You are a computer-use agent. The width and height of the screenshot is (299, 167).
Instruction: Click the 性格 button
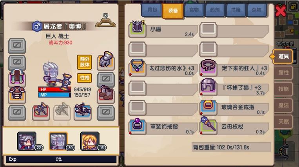pos(85,78)
